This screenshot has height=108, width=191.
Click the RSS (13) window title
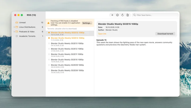[31, 15]
